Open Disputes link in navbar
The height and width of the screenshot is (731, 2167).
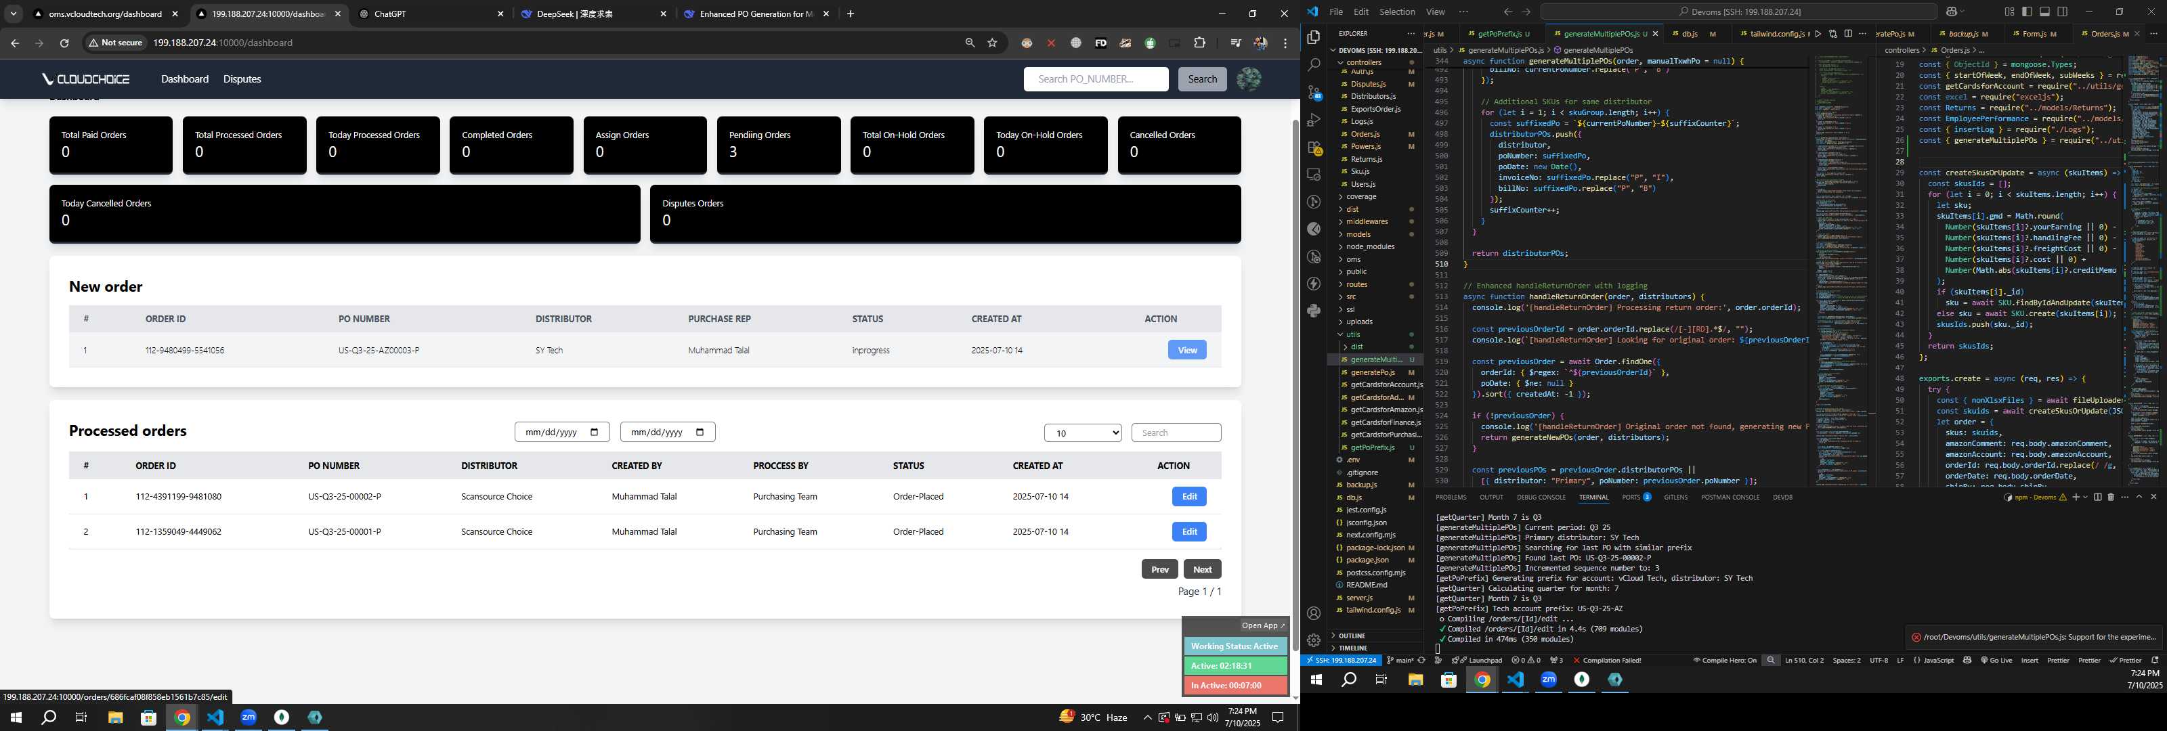242,79
